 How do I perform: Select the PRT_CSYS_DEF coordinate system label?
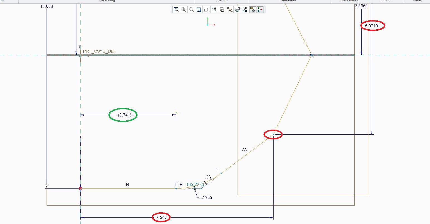[100, 51]
